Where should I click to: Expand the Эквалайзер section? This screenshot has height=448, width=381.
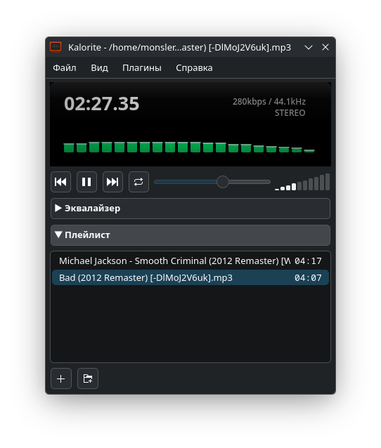(190, 209)
